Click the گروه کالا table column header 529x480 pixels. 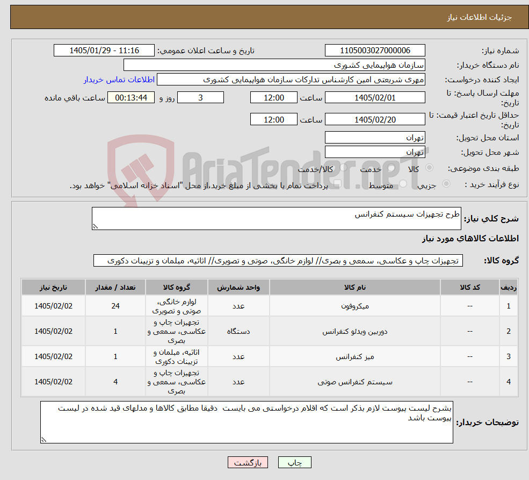pos(177,287)
